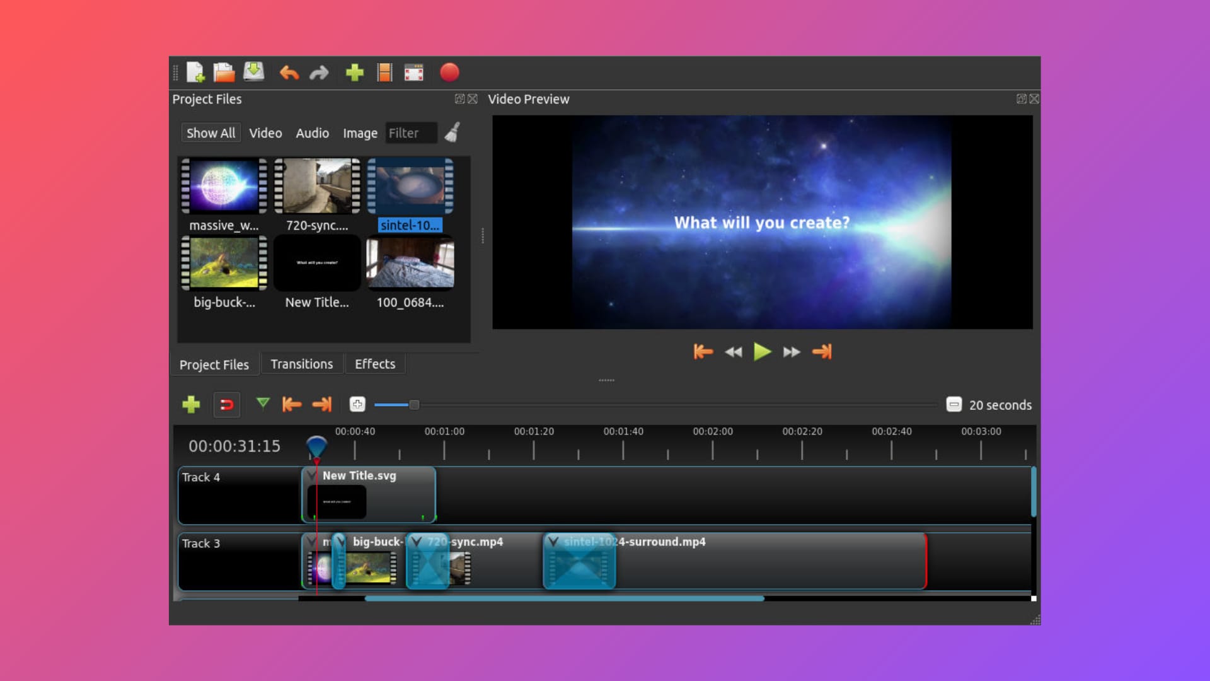Rewind the video preview

tap(733, 352)
